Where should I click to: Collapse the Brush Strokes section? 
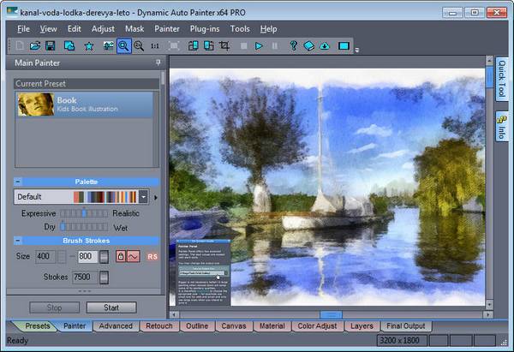(19, 242)
